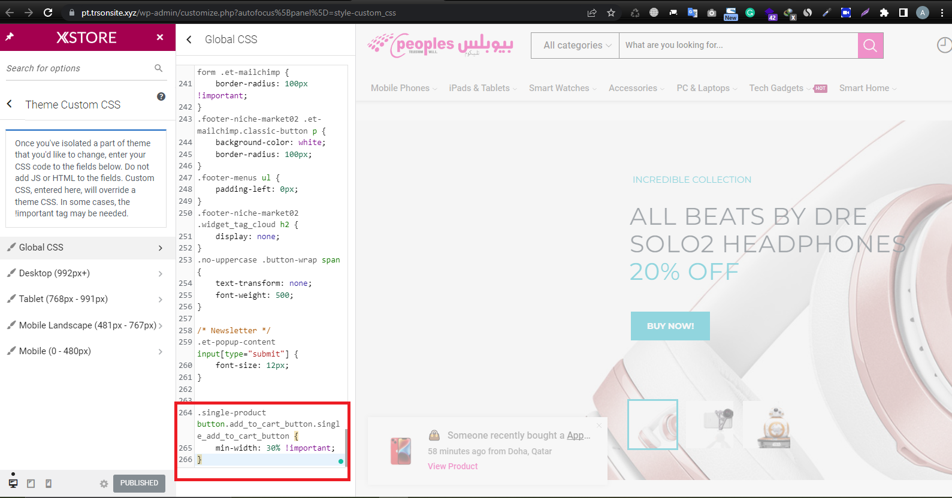Click the pin icon in XSTORE header
Viewport: 952px width, 498px height.
(10, 37)
